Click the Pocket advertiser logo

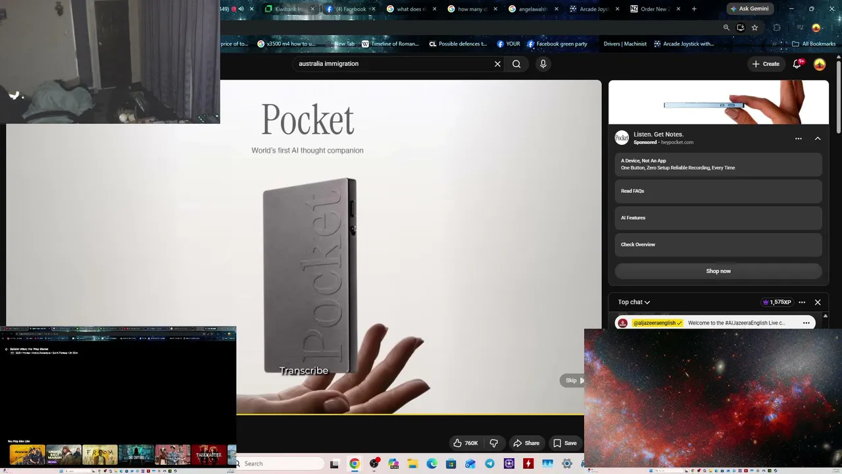coord(622,138)
